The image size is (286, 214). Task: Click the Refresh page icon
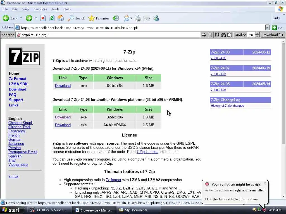pos(52,18)
